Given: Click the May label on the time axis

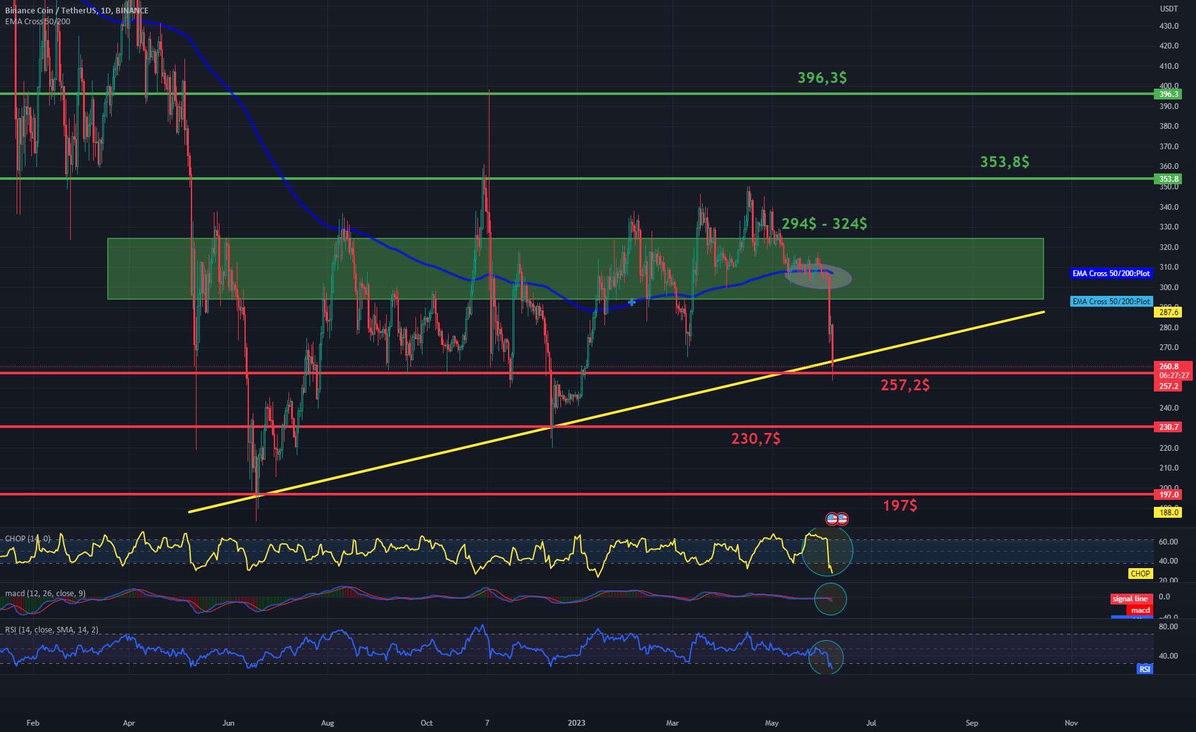Looking at the screenshot, I should 772,723.
